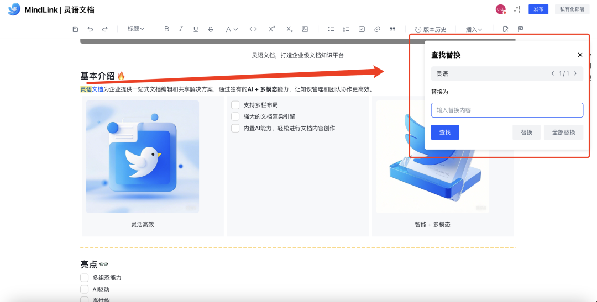Click the 灵语文档 blue link text

[x=92, y=89]
